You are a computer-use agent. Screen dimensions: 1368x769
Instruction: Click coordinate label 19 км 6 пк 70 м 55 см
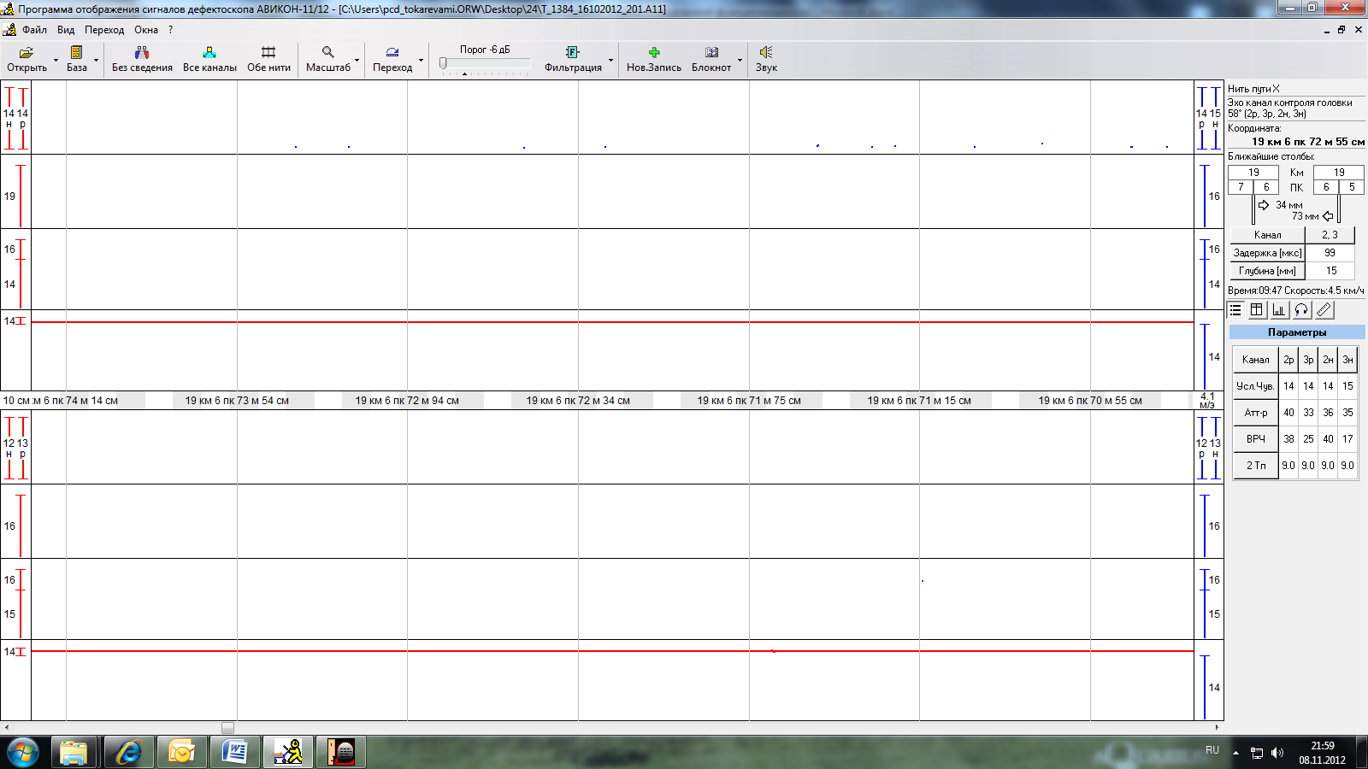click(1090, 401)
